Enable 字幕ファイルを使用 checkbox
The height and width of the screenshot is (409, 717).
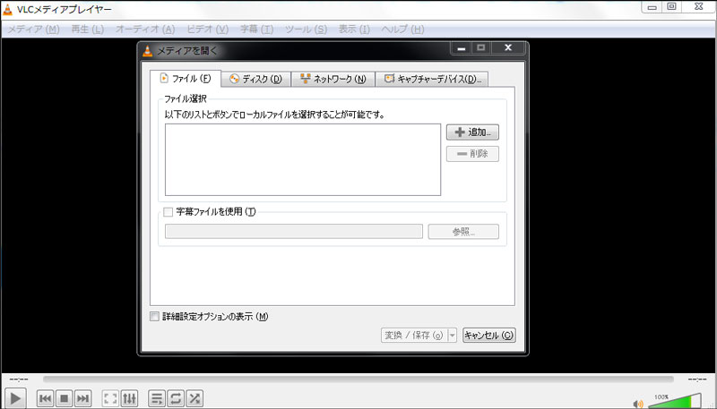(x=168, y=212)
